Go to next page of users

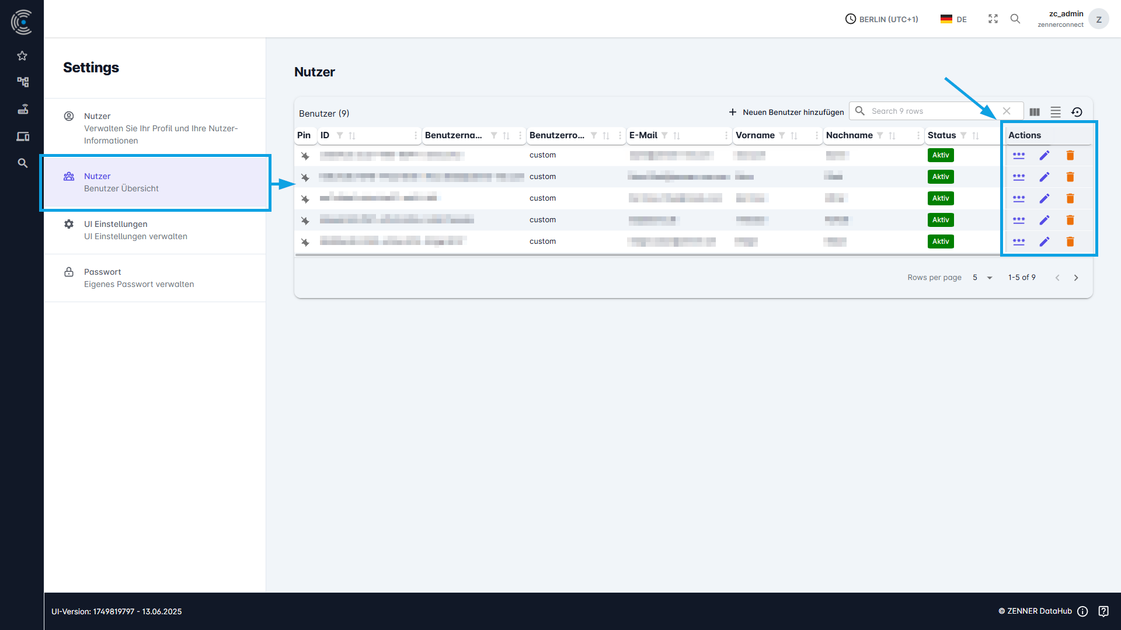[x=1076, y=278]
